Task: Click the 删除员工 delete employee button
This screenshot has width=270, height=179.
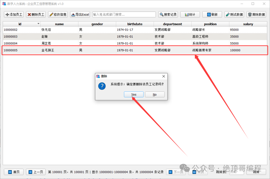Action: point(36,14)
